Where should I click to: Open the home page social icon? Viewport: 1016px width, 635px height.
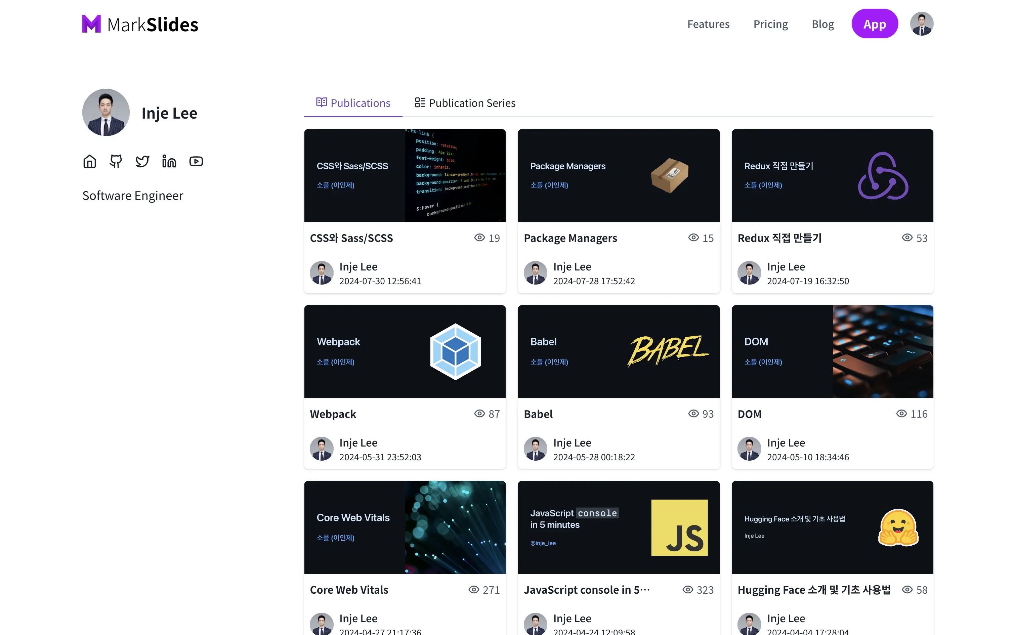(89, 161)
